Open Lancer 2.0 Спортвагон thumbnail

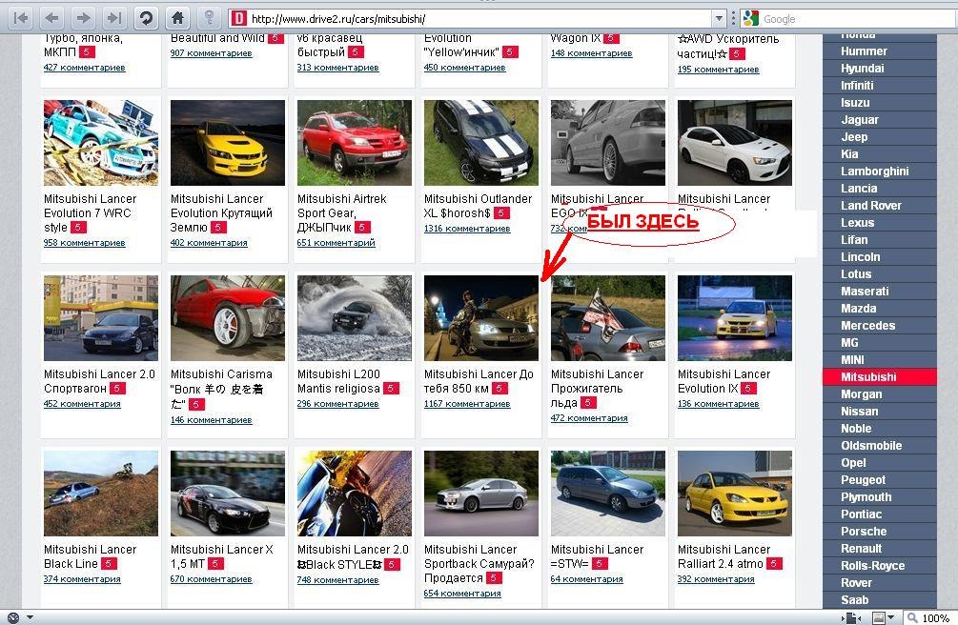tap(101, 318)
